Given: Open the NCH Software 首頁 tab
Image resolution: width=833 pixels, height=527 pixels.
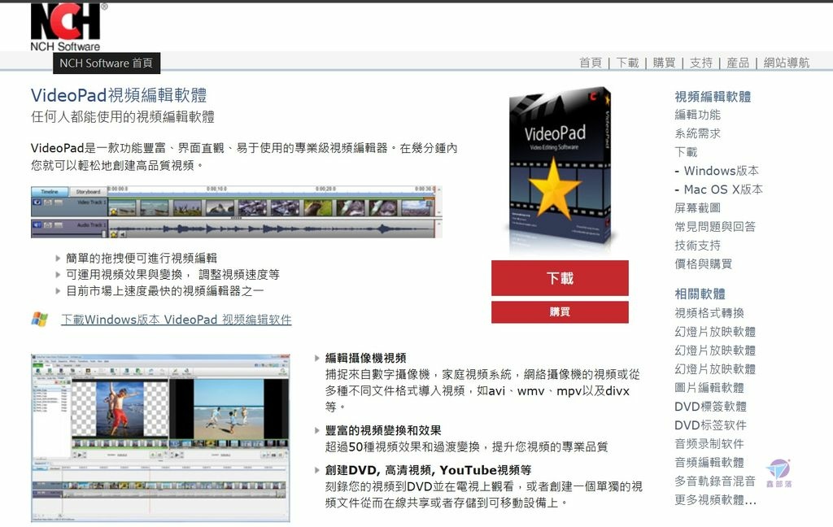Looking at the screenshot, I should (107, 63).
